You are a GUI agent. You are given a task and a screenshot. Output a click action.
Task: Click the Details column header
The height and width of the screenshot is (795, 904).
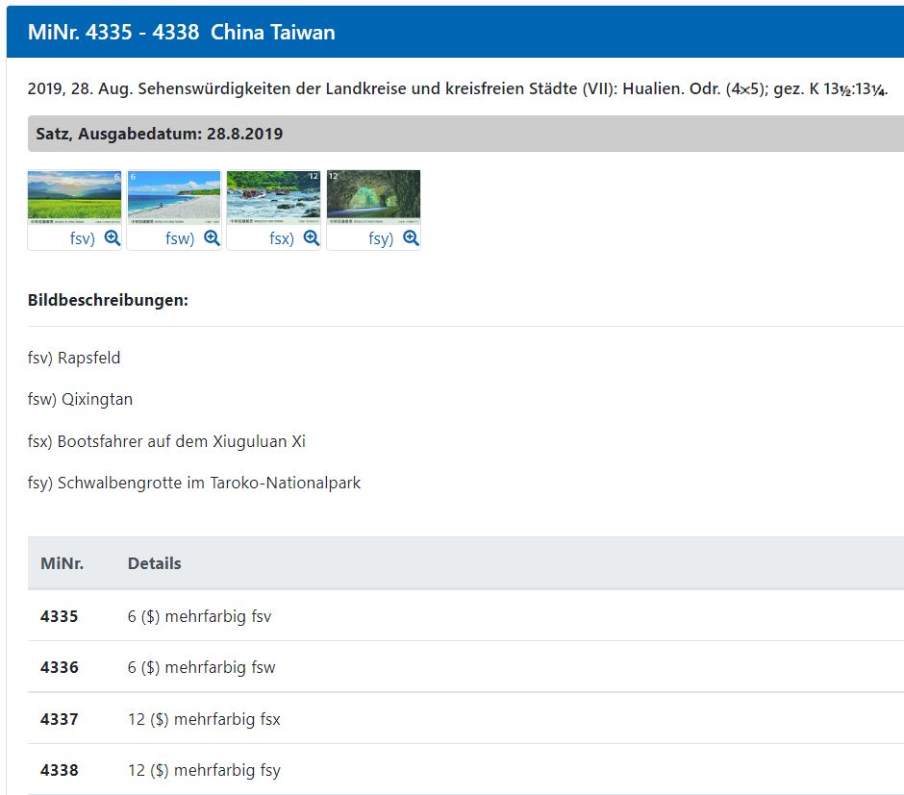coord(154,563)
